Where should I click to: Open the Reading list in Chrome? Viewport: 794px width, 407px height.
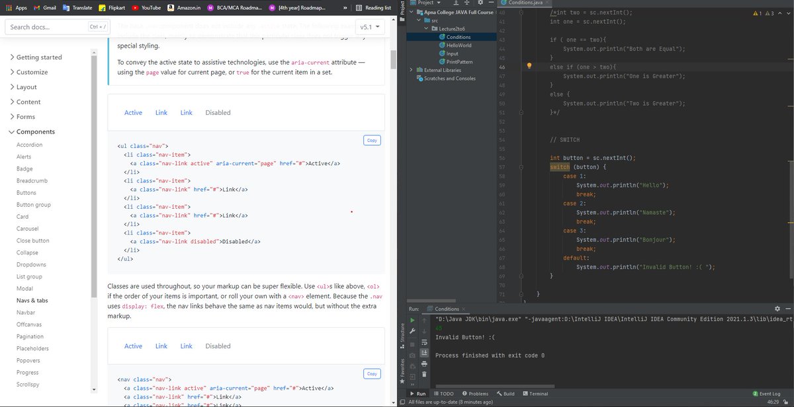pos(373,7)
